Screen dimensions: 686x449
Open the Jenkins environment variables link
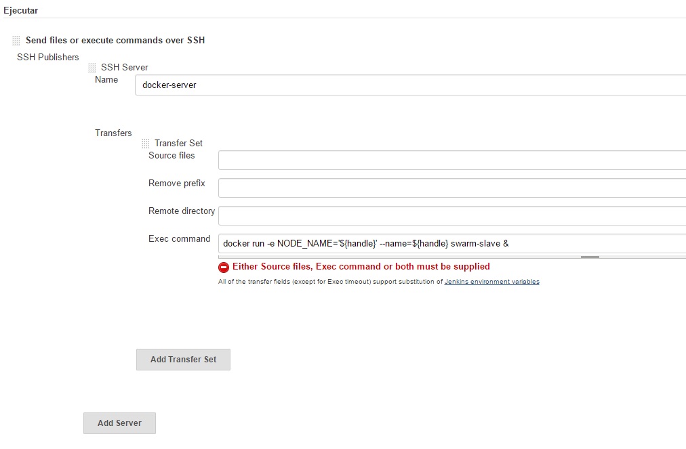491,282
